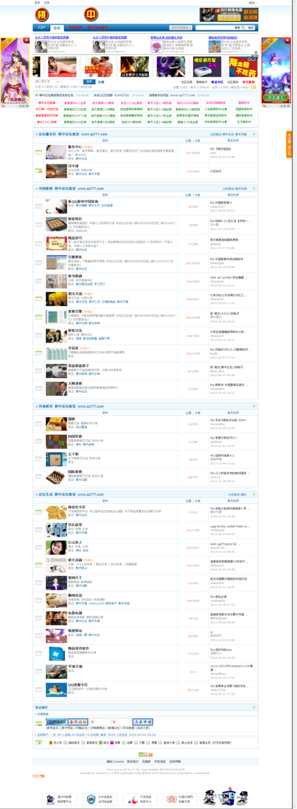Viewport: 297px width, 809px height.
Task: Click the blue 登录 login button
Action: [x=90, y=82]
